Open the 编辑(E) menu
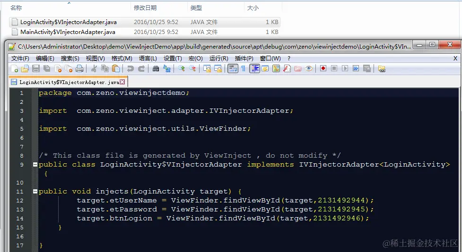The height and width of the screenshot is (252, 462). click(45, 59)
